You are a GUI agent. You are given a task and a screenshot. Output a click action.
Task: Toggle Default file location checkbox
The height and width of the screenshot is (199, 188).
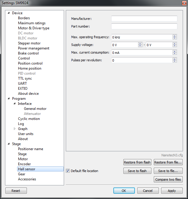68,171
